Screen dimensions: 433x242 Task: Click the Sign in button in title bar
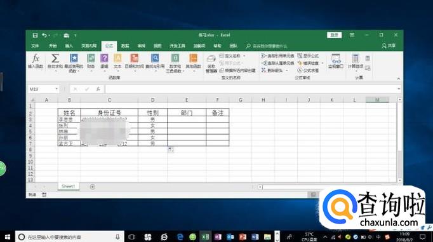pos(335,35)
